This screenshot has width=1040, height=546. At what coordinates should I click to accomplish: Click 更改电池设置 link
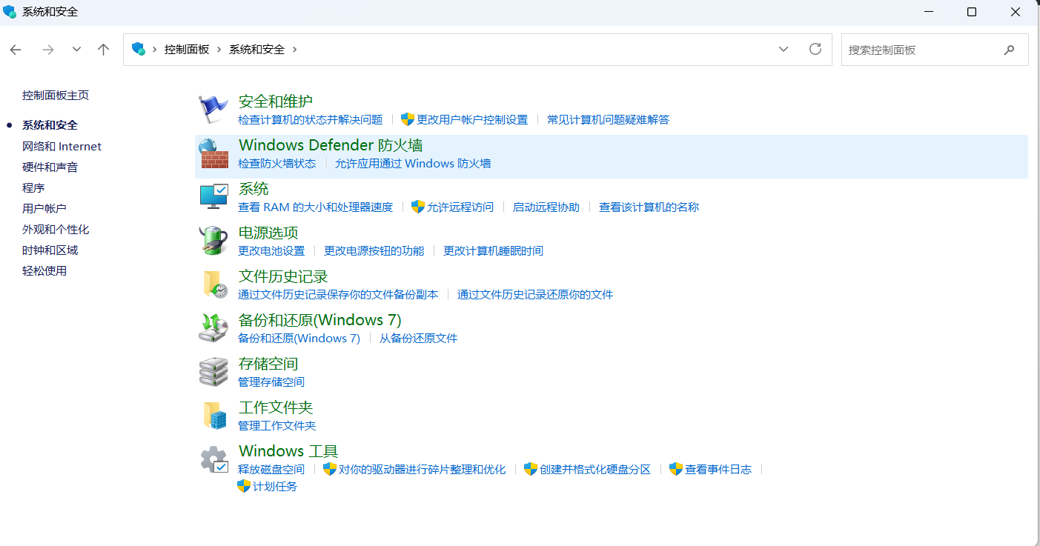point(271,250)
